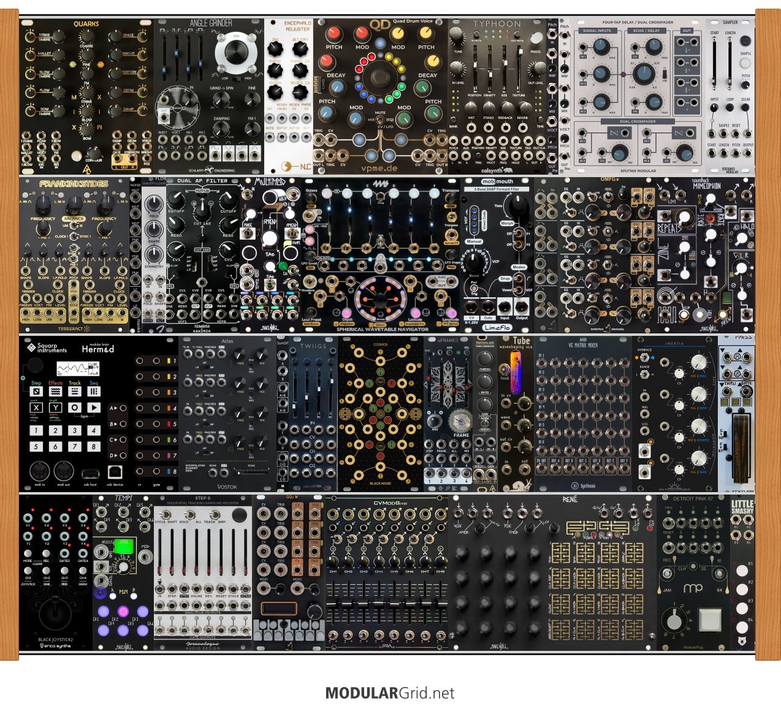Open the MODULARGrid.net link

tap(390, 693)
